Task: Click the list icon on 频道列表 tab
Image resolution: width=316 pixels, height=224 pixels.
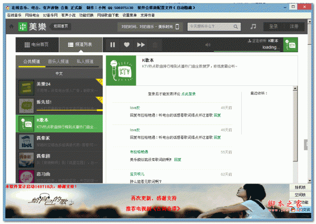Action: click(x=71, y=45)
